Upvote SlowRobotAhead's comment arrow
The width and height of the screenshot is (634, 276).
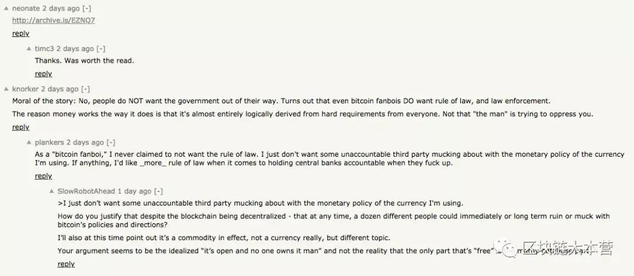click(x=51, y=191)
